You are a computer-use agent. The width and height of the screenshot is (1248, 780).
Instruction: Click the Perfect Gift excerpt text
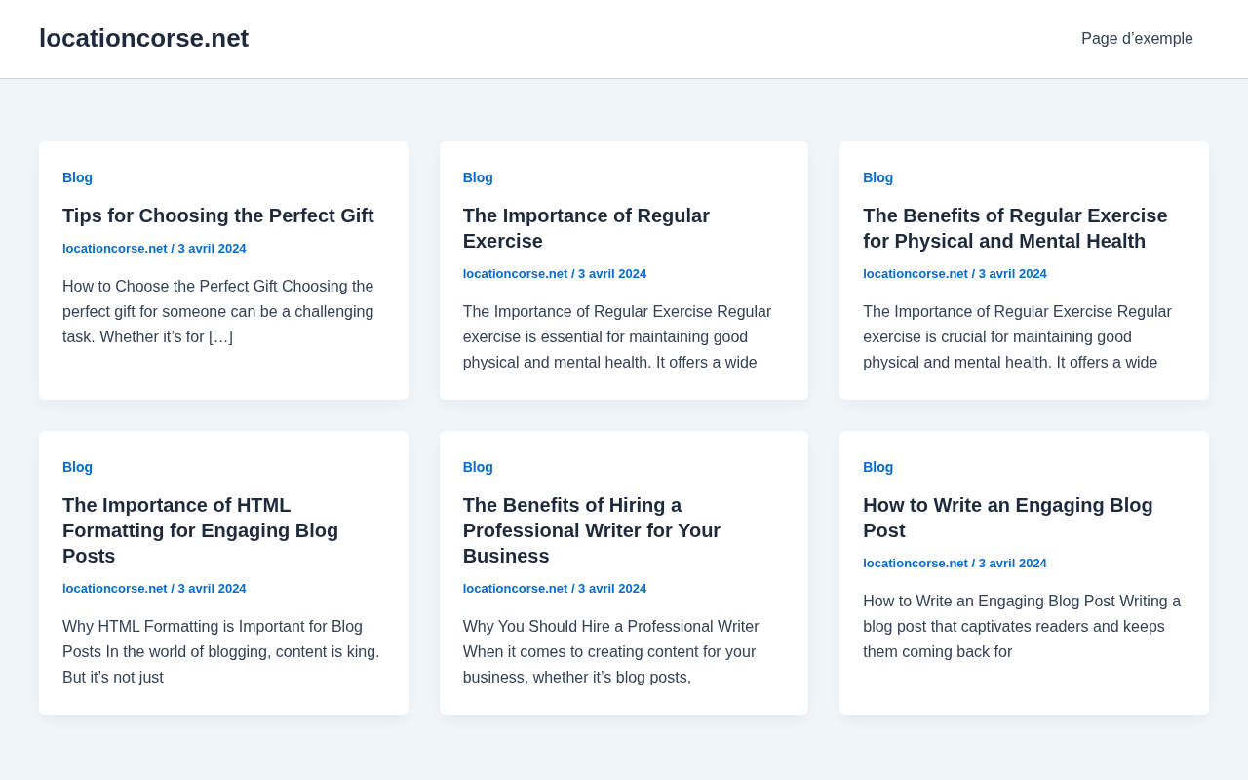218,312
